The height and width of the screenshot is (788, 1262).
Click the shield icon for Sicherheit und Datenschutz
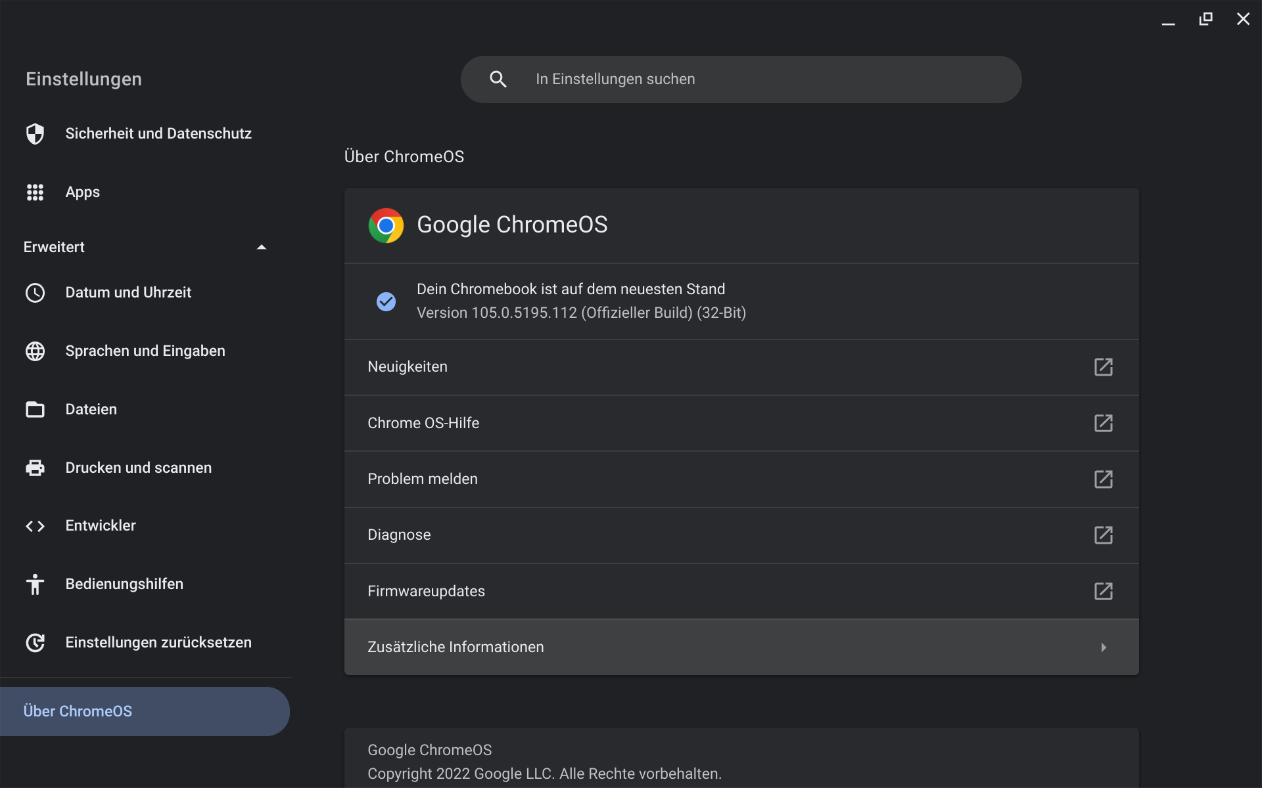click(35, 134)
